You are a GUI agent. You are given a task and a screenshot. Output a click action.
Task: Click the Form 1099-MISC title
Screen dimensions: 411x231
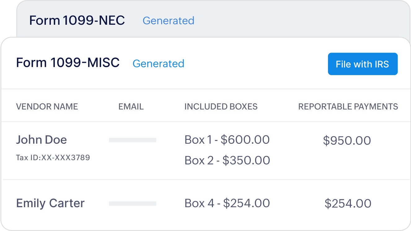[x=68, y=63]
